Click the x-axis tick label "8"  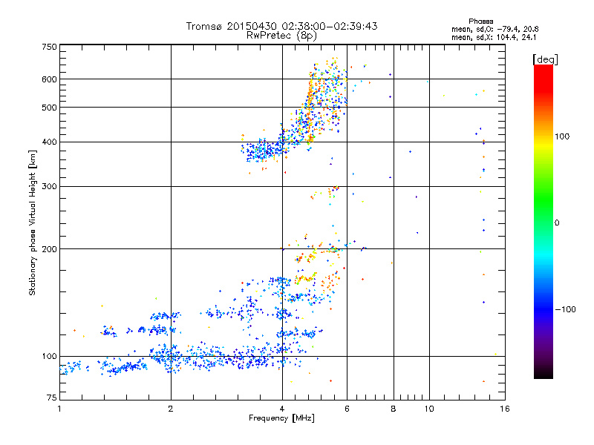(394, 409)
